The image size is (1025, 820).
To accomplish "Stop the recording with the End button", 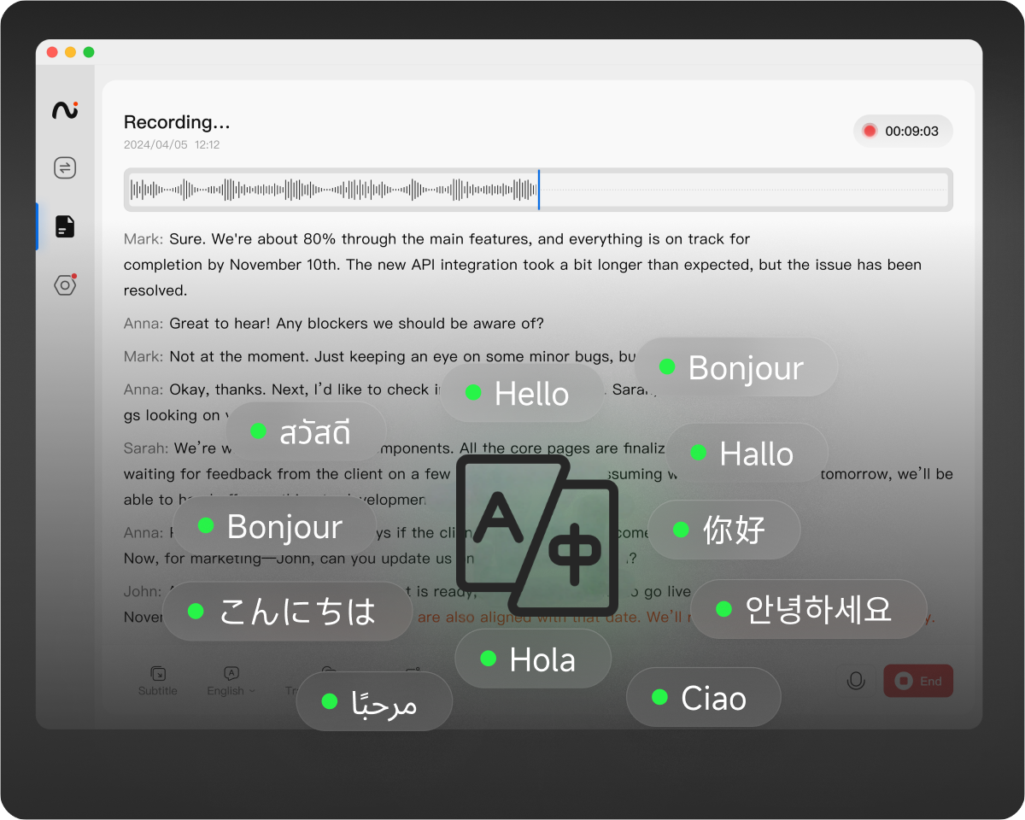I will (918, 681).
